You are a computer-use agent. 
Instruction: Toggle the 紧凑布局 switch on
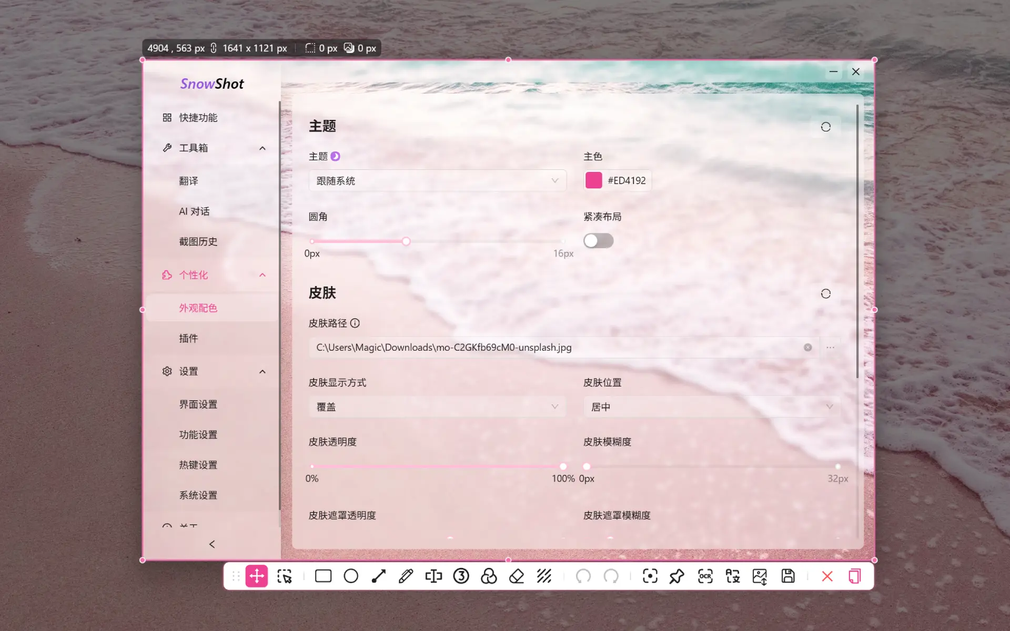point(598,240)
